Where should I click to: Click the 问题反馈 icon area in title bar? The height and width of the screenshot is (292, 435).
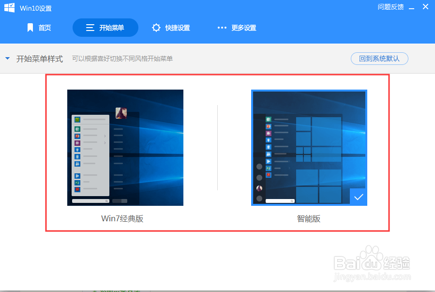pyautogui.click(x=391, y=7)
